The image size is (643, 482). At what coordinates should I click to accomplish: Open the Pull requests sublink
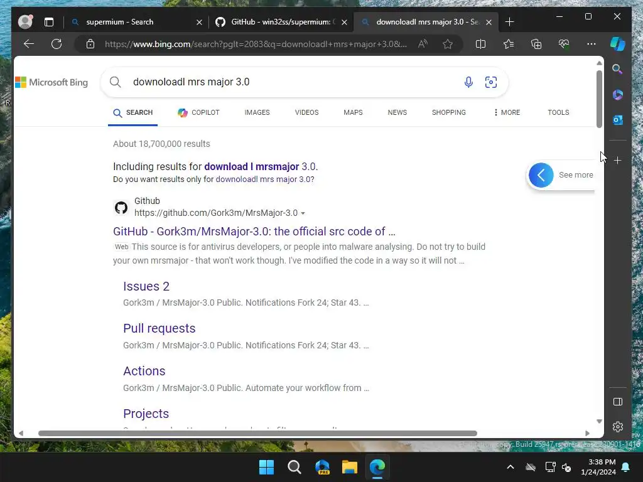point(159,328)
